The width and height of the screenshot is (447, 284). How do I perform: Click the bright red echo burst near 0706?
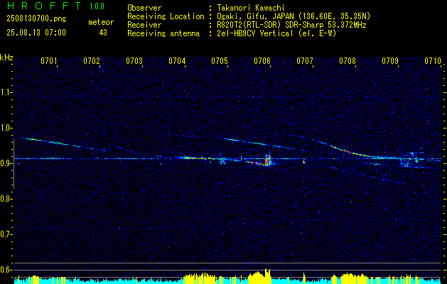[267, 160]
